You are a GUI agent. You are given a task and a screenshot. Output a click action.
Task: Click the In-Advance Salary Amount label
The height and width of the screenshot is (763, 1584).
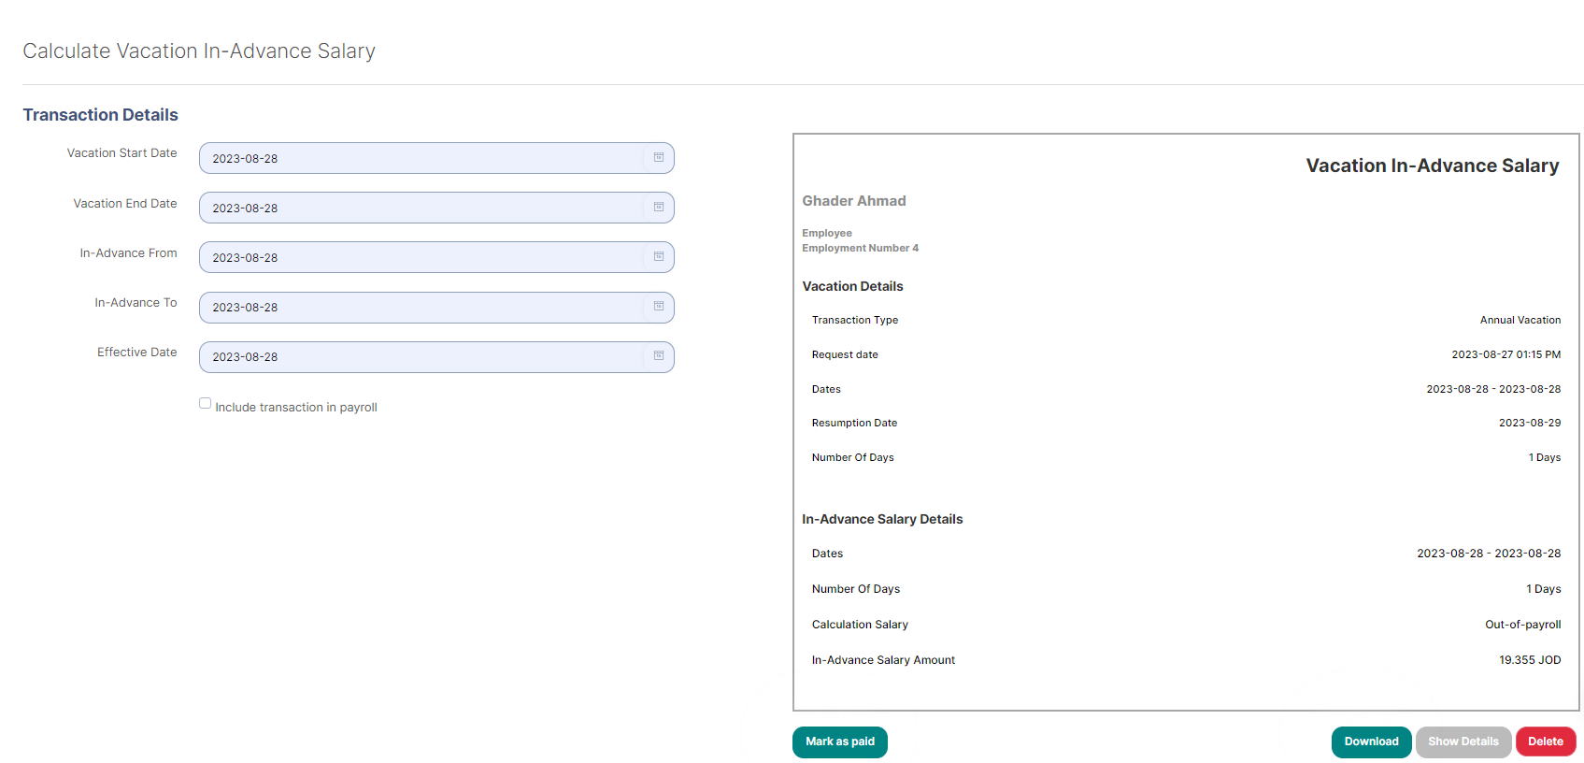pos(883,660)
